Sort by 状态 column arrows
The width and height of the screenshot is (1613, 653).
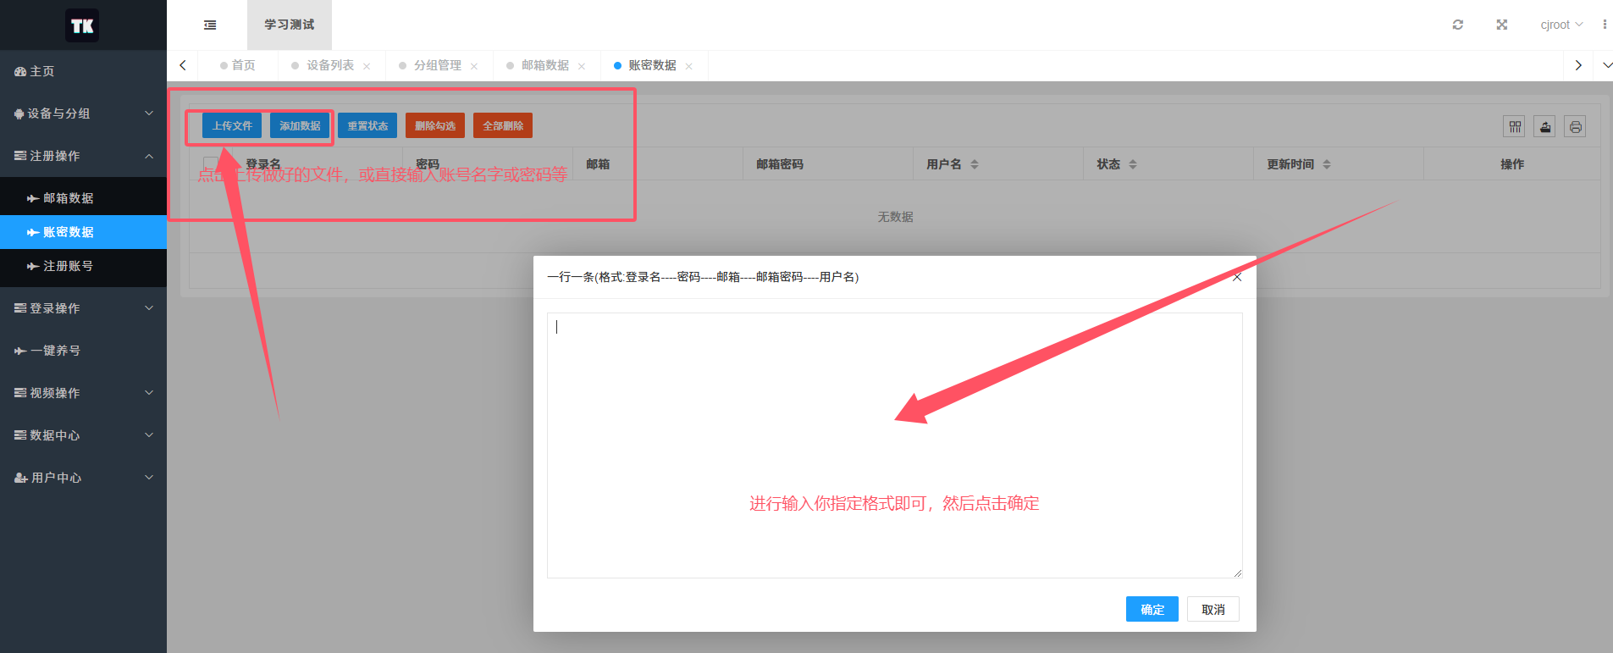click(1133, 164)
